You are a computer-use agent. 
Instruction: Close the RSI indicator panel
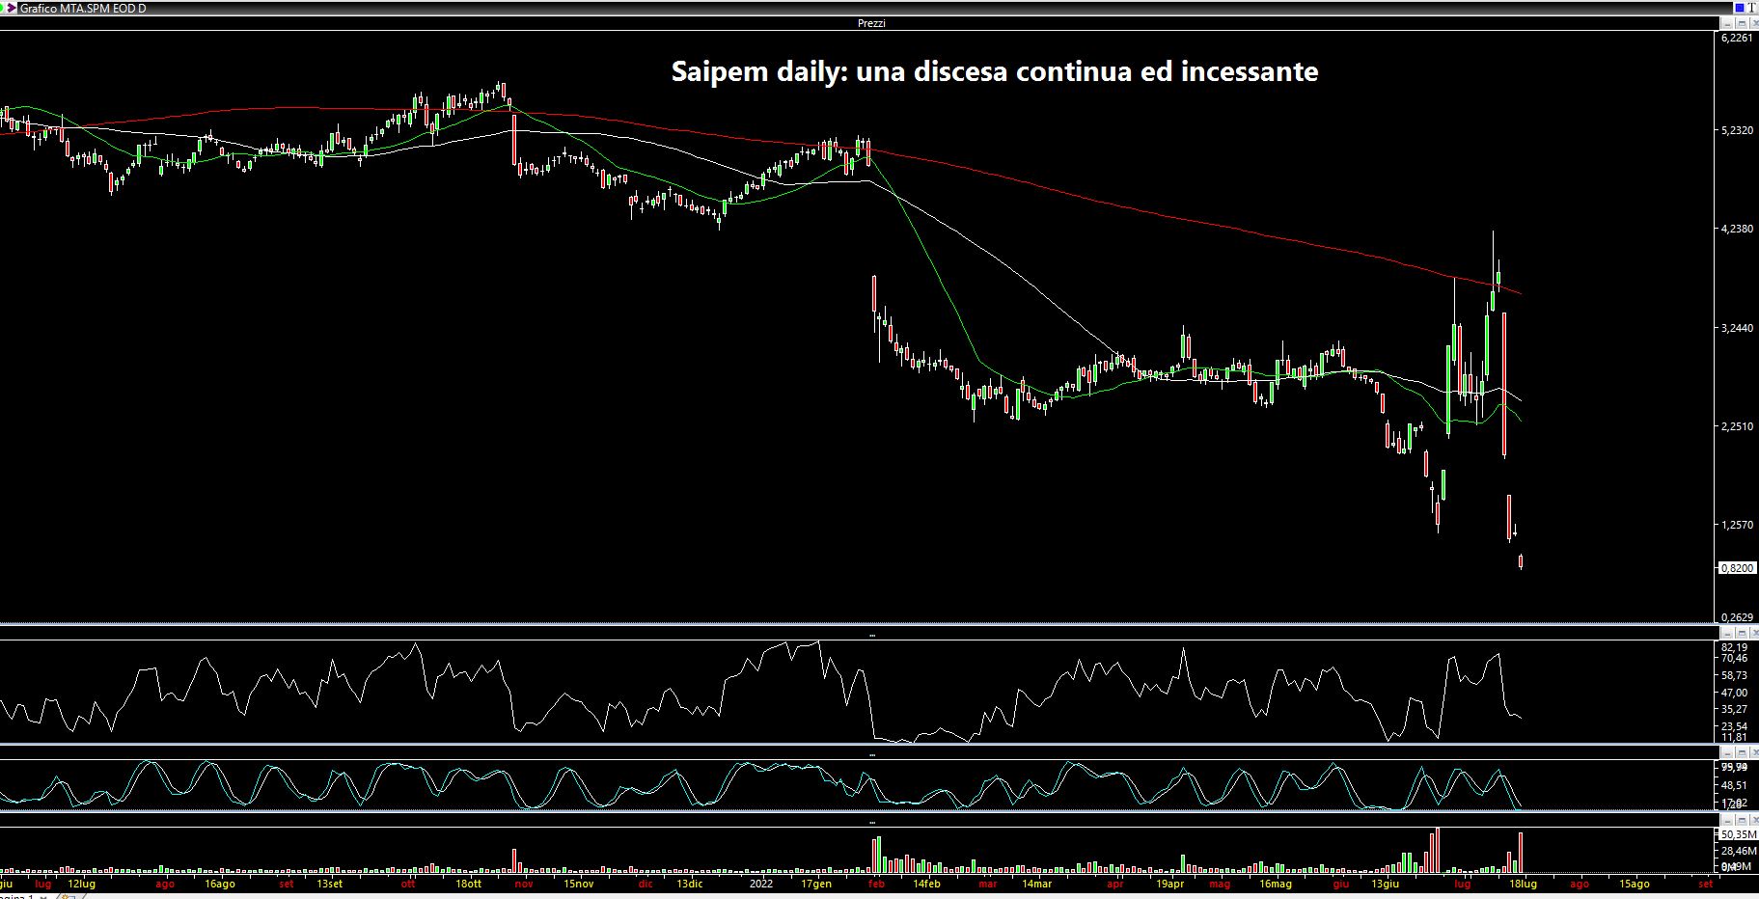(x=1754, y=635)
